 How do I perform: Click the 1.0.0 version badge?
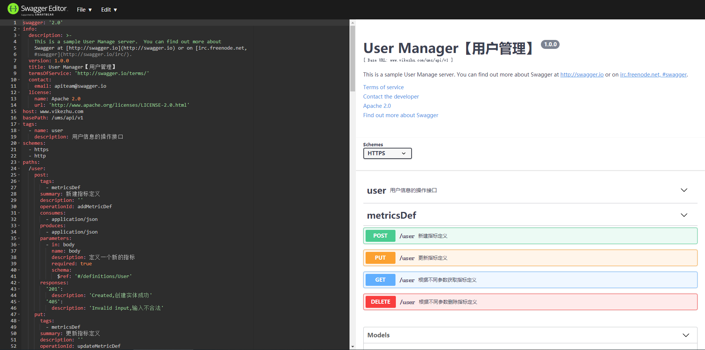pos(550,44)
